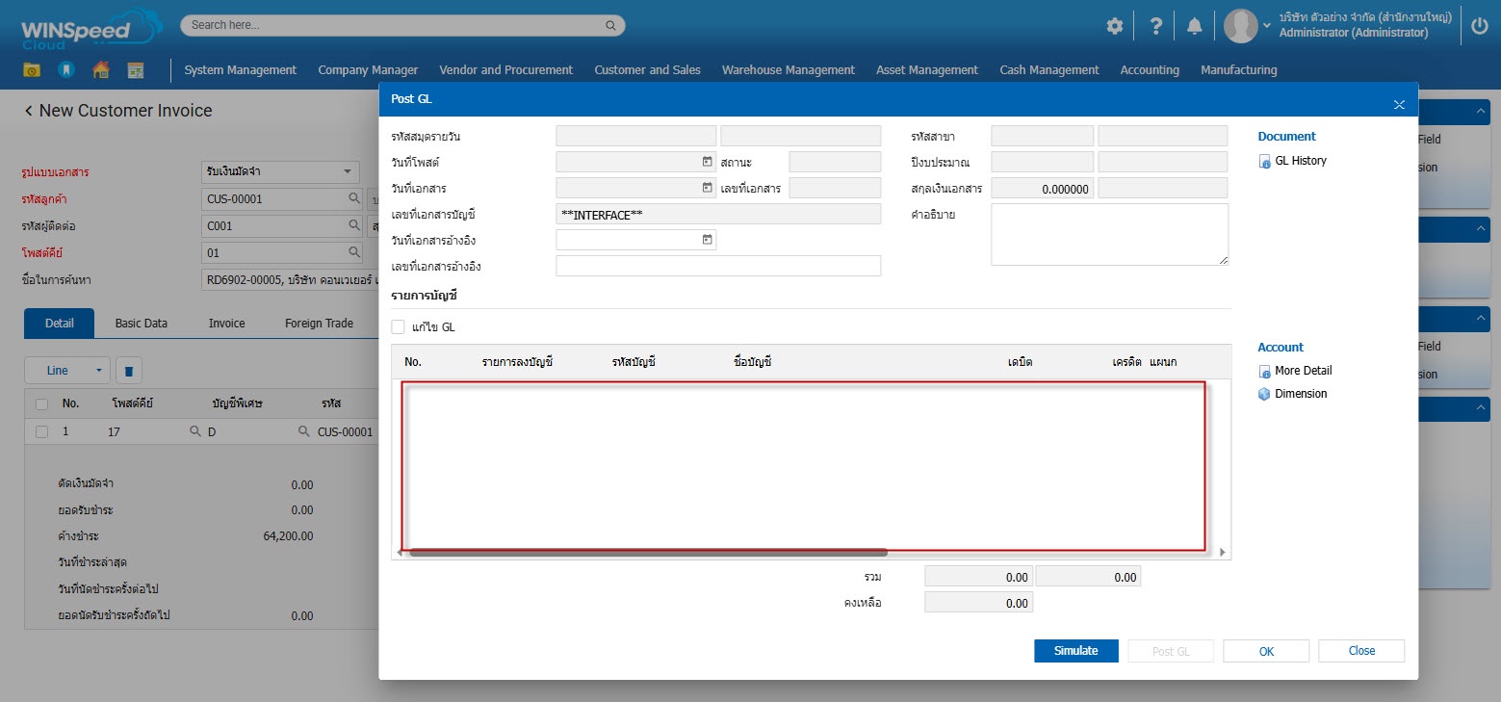Open GL History document link

(1300, 161)
